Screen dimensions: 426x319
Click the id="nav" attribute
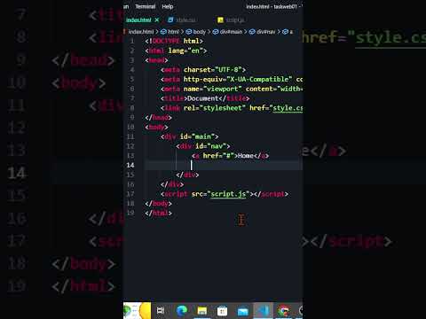click(210, 146)
